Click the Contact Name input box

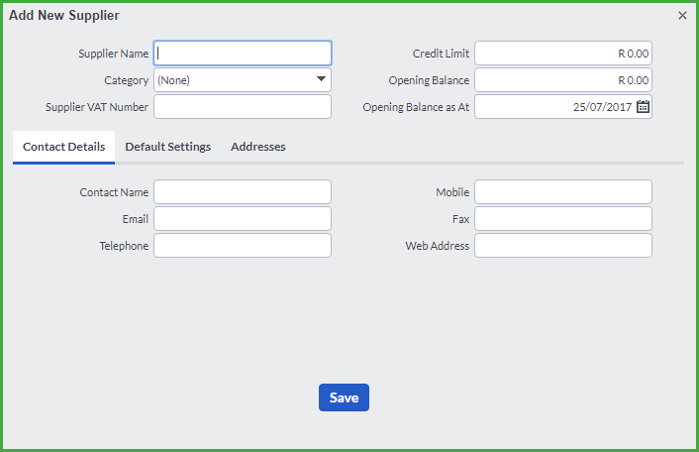tap(243, 192)
